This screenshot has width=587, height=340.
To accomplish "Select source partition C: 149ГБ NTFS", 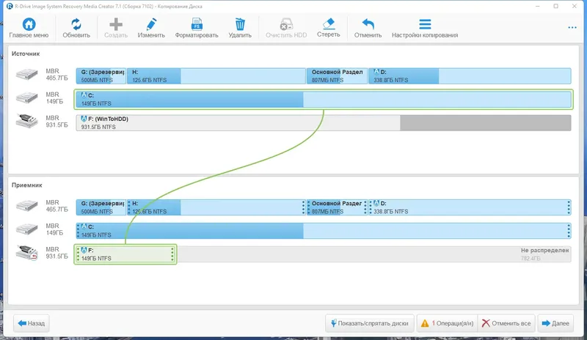I will click(324, 99).
